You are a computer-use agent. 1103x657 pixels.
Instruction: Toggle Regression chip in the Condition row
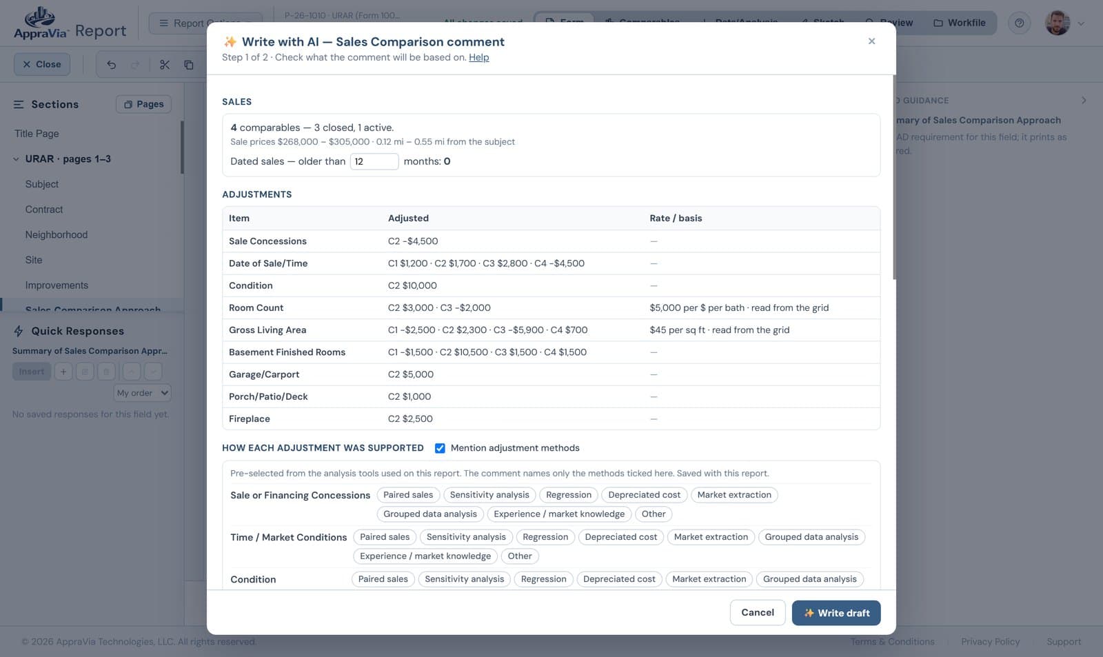543,579
